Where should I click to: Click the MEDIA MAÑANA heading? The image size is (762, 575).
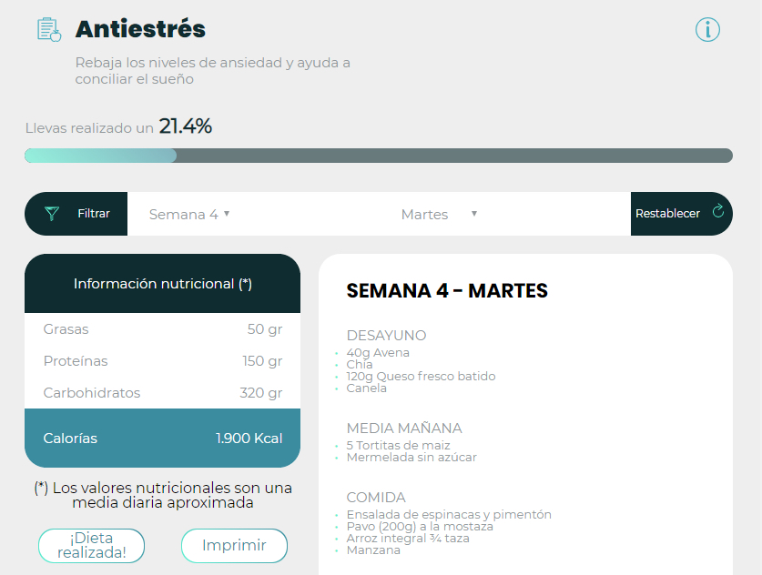click(x=404, y=429)
